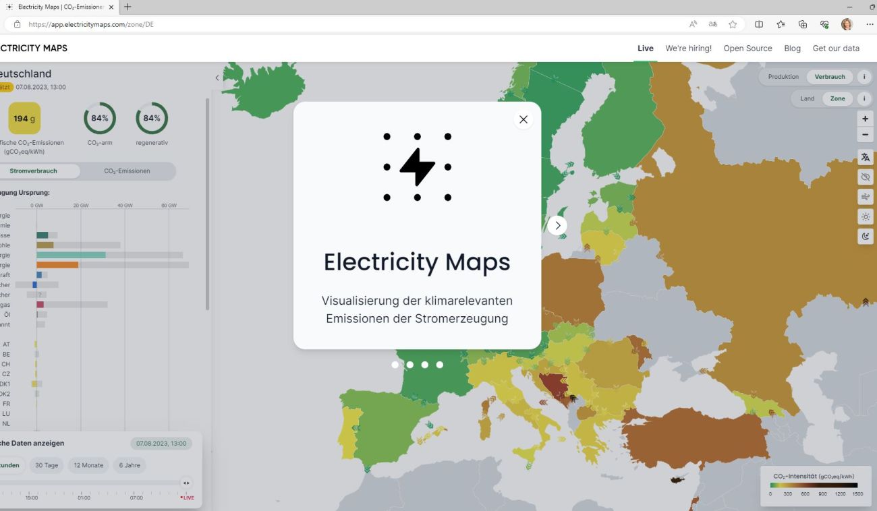Click the CO₂-Intensität color legend bar
The width and height of the screenshot is (877, 511).
pyautogui.click(x=814, y=485)
